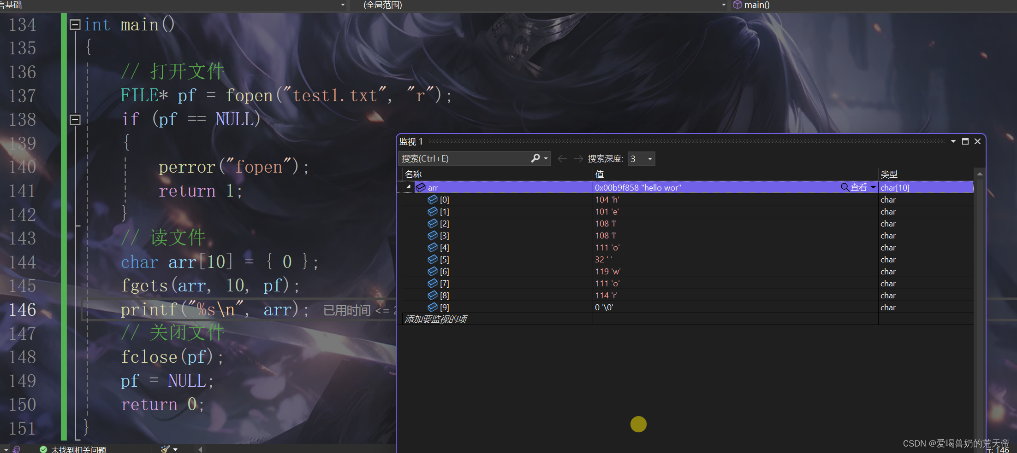Click the 添加要监视的项 new watch field

pyautogui.click(x=435, y=319)
